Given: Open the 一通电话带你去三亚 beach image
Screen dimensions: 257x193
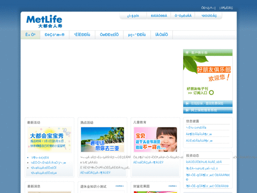Looking at the screenshot, I should [103, 140].
